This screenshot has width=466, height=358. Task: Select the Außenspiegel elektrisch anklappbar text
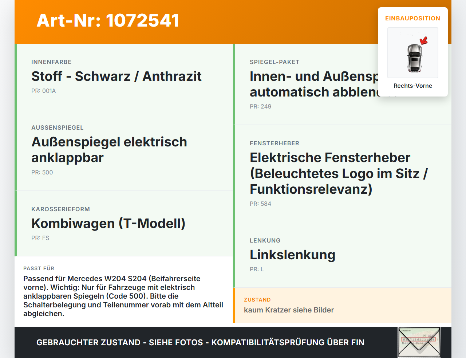(x=109, y=150)
